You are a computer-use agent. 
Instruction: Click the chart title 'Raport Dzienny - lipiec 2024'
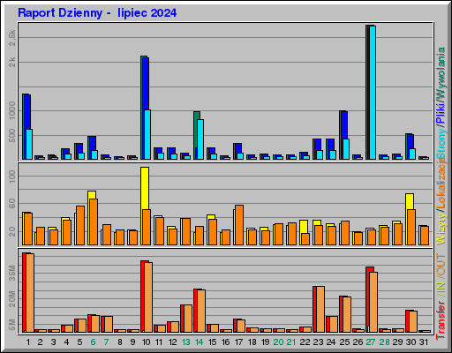pos(97,13)
